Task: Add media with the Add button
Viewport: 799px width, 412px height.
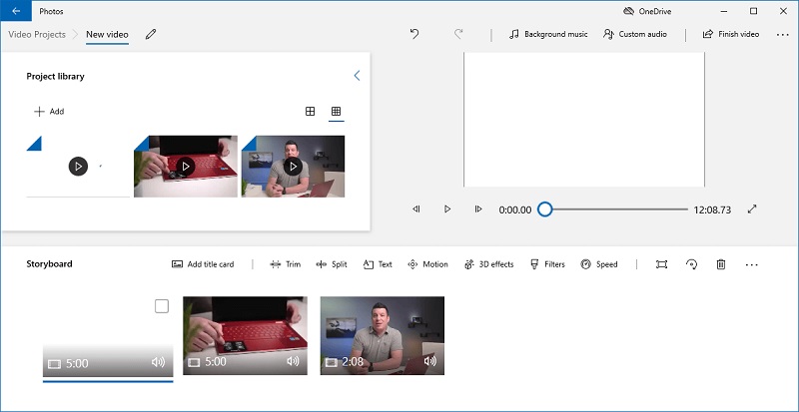Action: 49,112
